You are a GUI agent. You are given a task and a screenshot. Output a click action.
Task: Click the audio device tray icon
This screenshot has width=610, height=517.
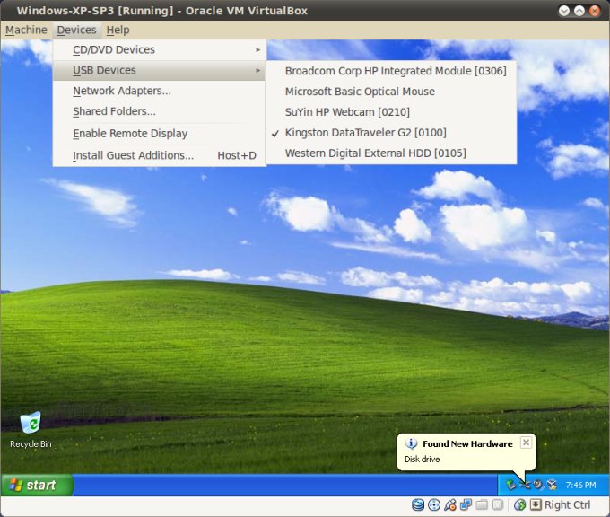tap(538, 485)
